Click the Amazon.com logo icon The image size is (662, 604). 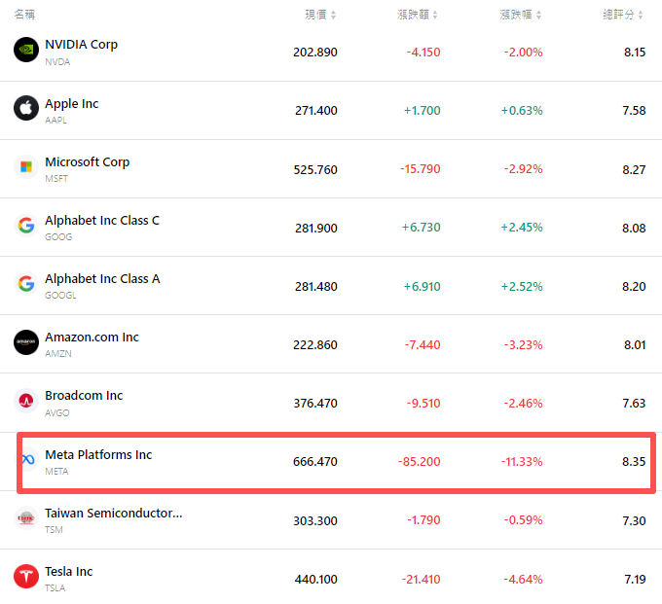26,342
